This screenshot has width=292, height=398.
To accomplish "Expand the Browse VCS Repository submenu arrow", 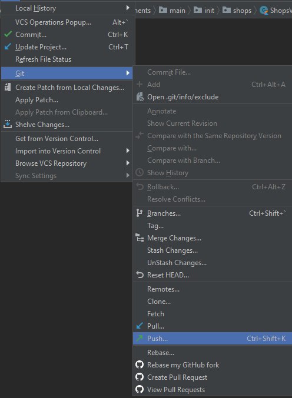I will tap(128, 163).
